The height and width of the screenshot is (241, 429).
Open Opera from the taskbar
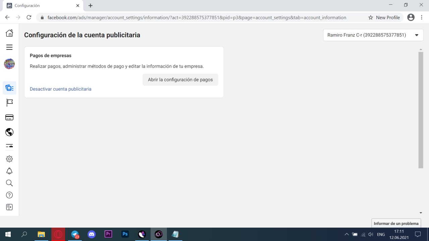[x=58, y=234]
